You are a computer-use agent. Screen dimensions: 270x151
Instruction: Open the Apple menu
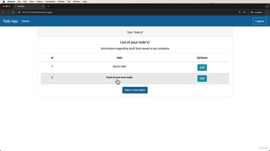(x=4, y=2)
